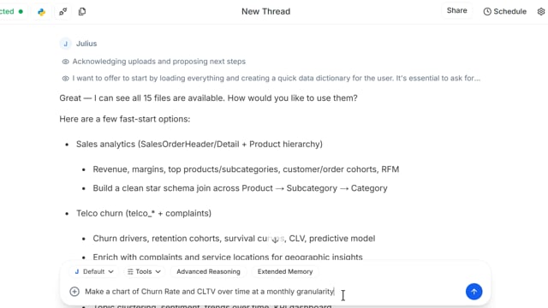
Task: Click the Julius avatar icon
Action: [65, 44]
